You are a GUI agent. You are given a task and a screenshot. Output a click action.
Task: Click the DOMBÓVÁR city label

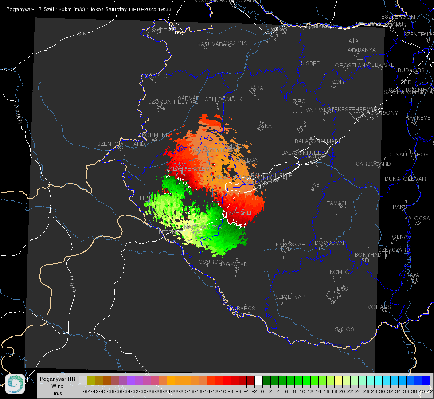click(x=330, y=243)
